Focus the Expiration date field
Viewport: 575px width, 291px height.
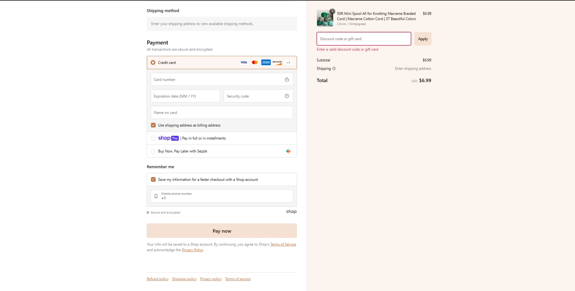pyautogui.click(x=185, y=96)
